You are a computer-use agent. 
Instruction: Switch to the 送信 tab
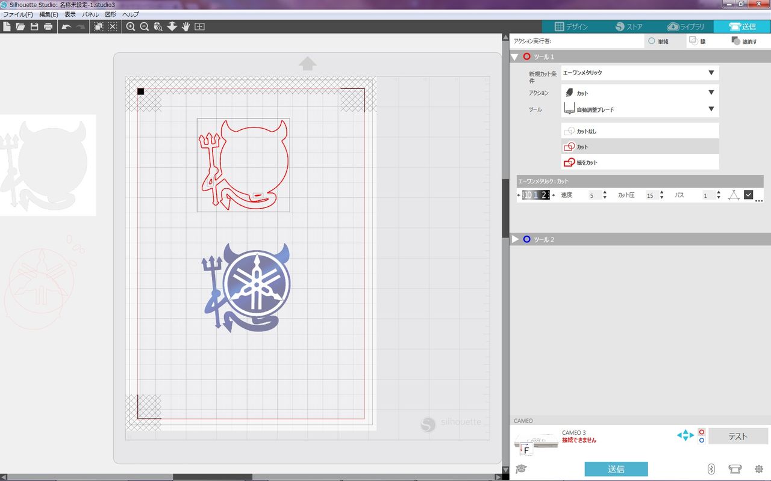(742, 26)
